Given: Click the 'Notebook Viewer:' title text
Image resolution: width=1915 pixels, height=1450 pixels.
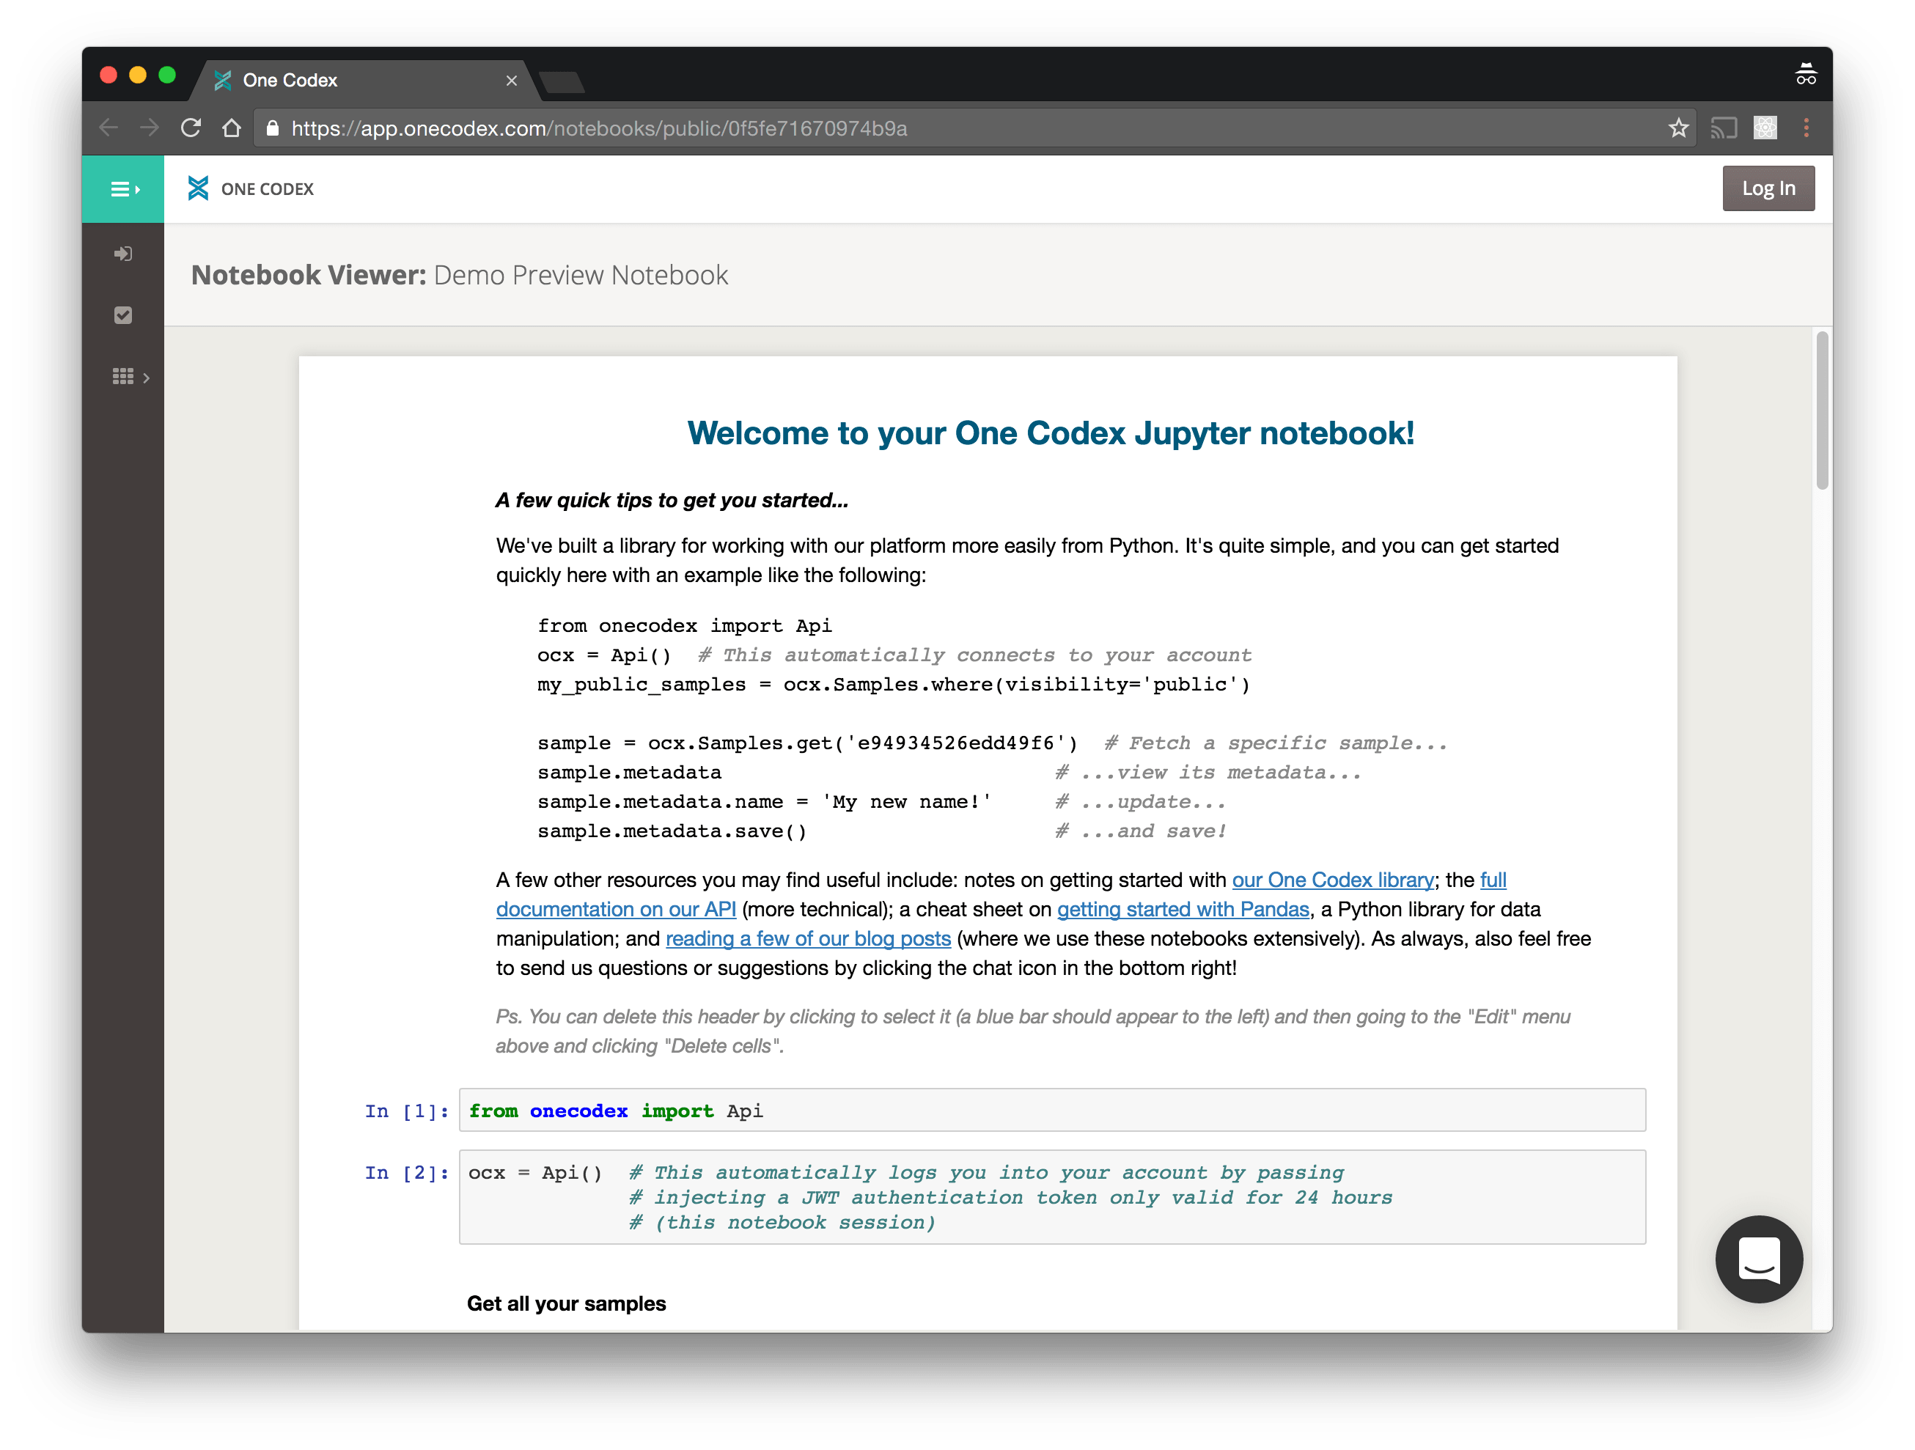Looking at the screenshot, I should click(x=309, y=274).
